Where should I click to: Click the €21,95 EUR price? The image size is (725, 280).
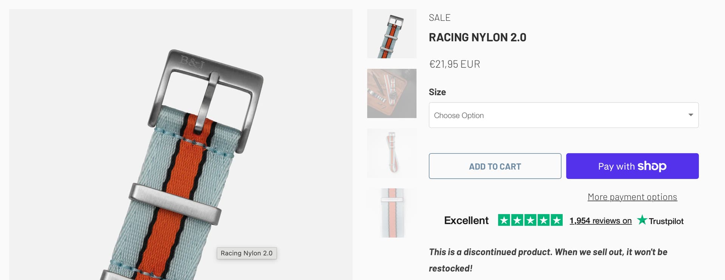(x=454, y=64)
